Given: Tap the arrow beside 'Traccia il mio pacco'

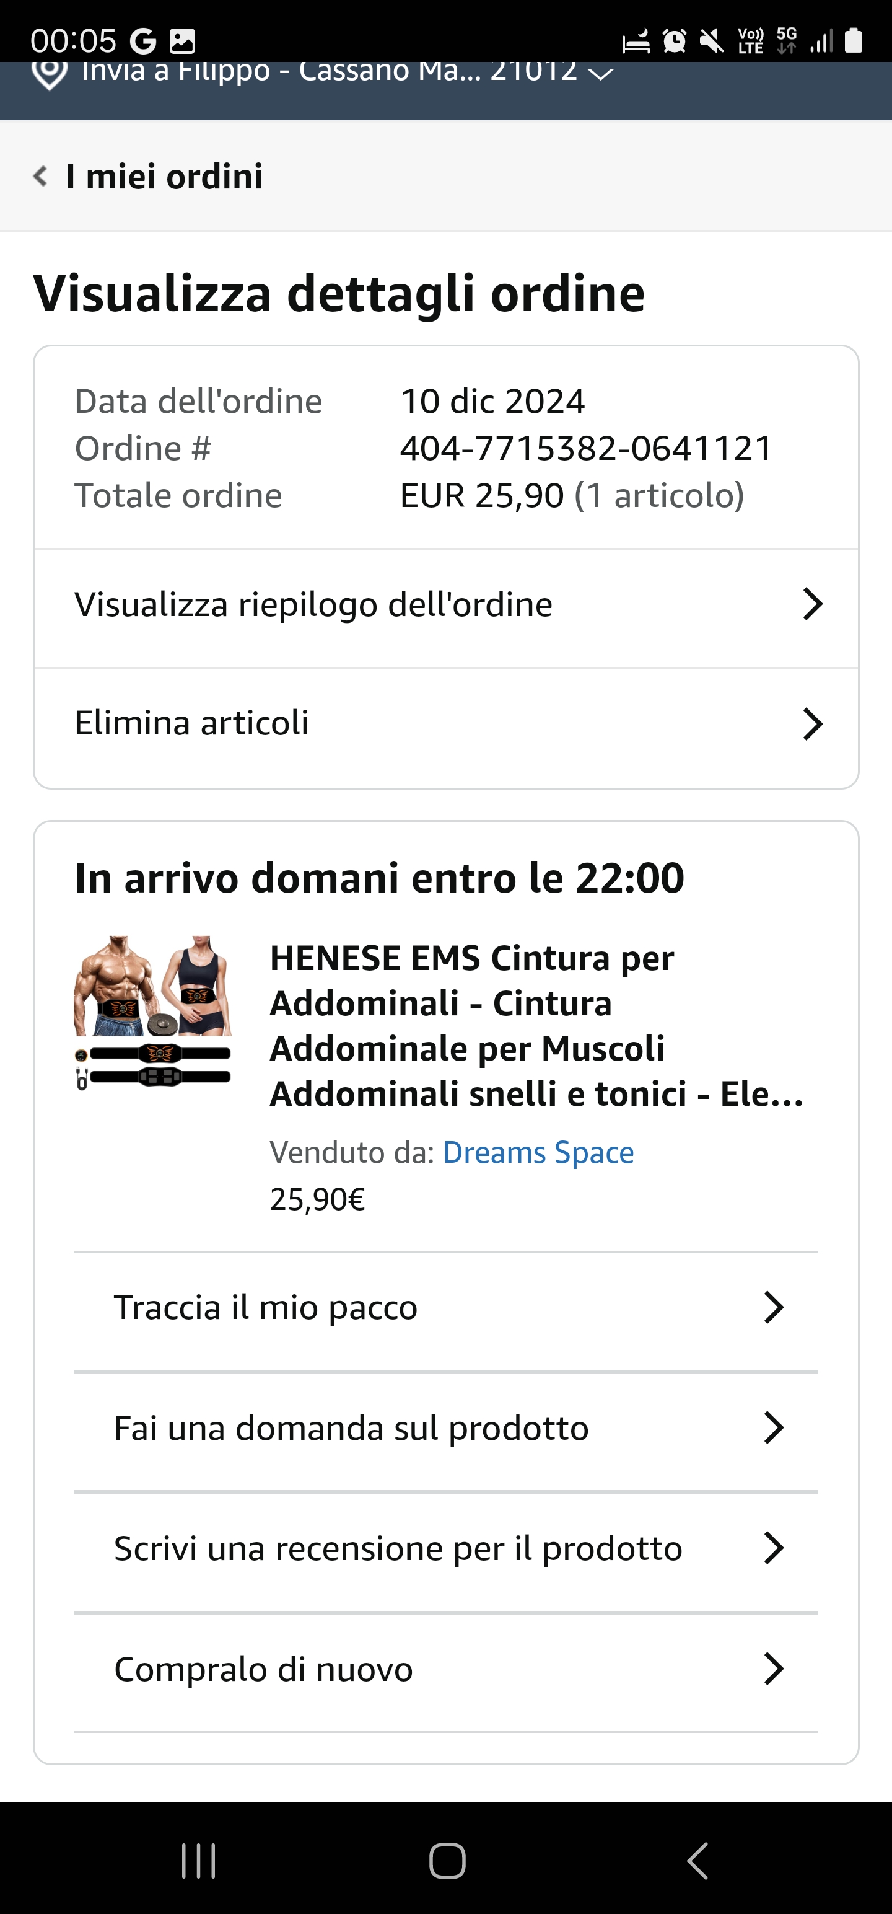Looking at the screenshot, I should pyautogui.click(x=773, y=1308).
